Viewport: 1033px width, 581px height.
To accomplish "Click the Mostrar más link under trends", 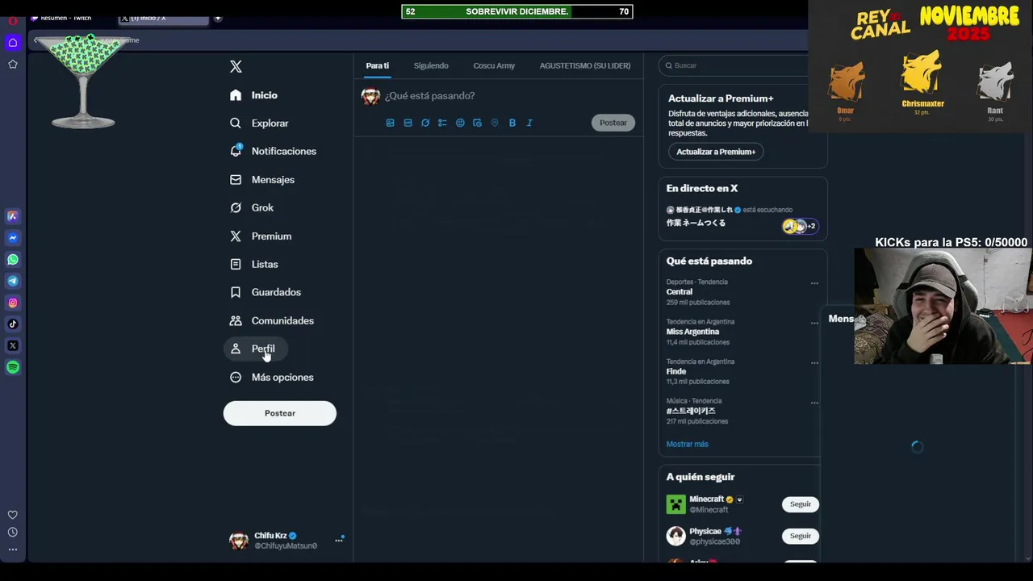I will 687,444.
